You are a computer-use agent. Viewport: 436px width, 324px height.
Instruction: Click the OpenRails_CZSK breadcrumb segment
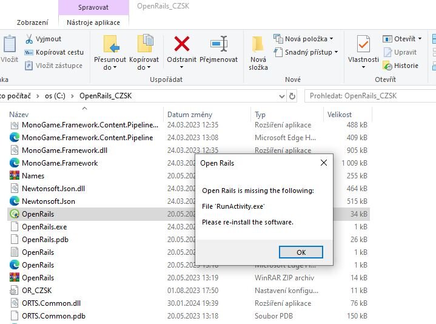coord(106,96)
